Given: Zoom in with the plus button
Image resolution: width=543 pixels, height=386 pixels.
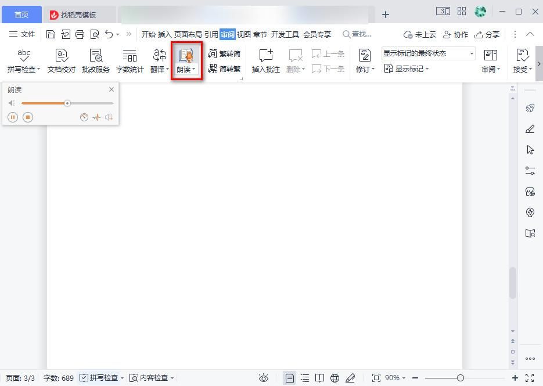Looking at the screenshot, I should click(515, 378).
